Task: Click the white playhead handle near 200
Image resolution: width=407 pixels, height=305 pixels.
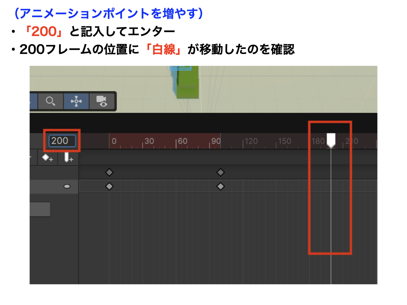Action: coord(331,140)
